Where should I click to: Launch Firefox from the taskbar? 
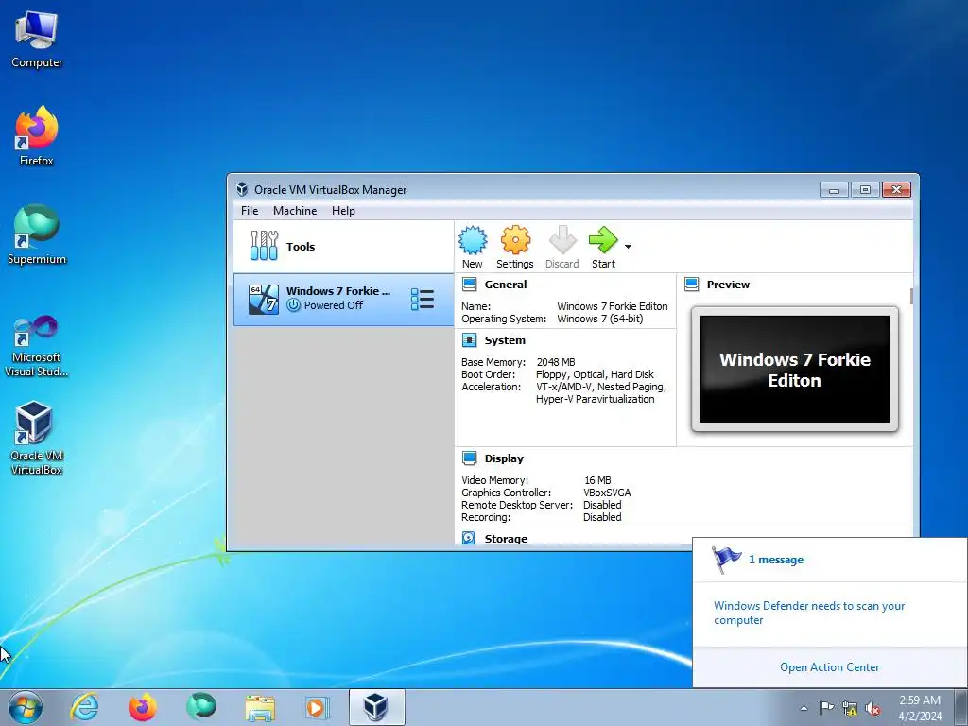pos(143,707)
